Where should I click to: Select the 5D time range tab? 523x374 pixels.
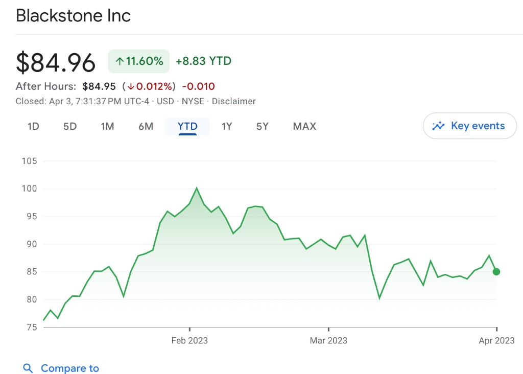pos(70,126)
